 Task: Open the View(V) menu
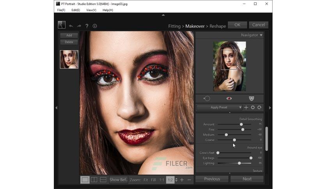pos(91,10)
